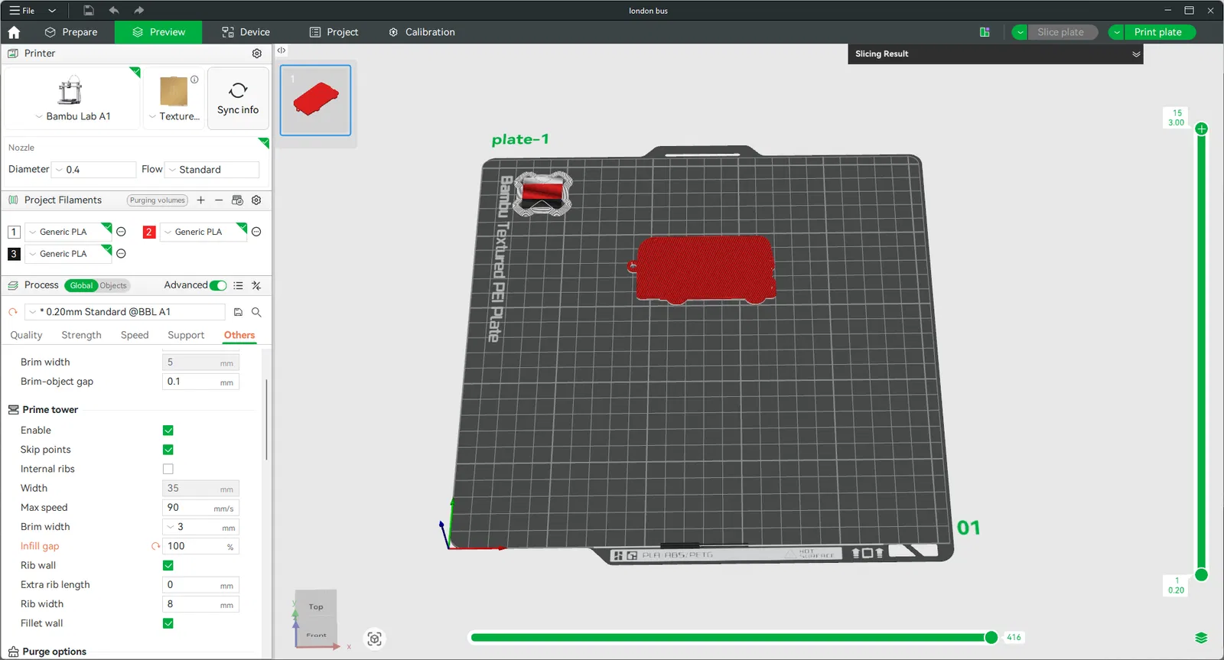Click the layers icon at bottom right
This screenshot has height=660, width=1224.
[1201, 638]
